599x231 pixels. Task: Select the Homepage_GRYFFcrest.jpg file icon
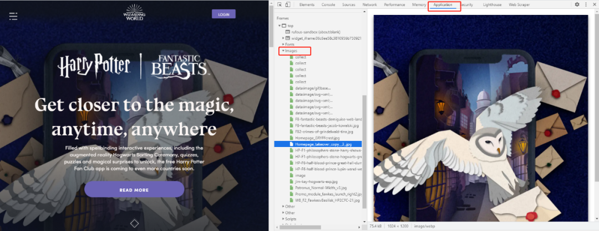pyautogui.click(x=292, y=138)
